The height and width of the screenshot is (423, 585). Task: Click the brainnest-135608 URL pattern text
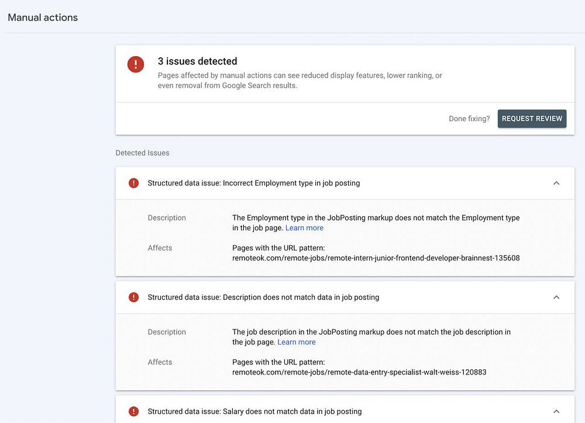376,258
